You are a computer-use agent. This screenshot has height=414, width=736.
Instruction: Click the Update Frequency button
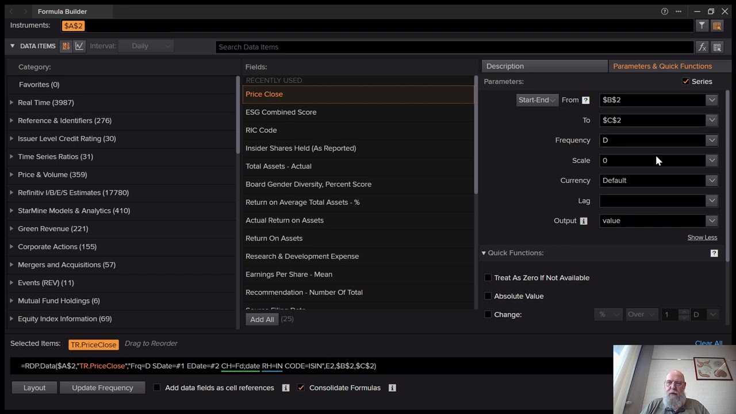point(102,388)
